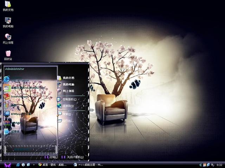This screenshot has width=225, height=168.
Task: Expand hidden system tray icons chevron
Action: 201,165
